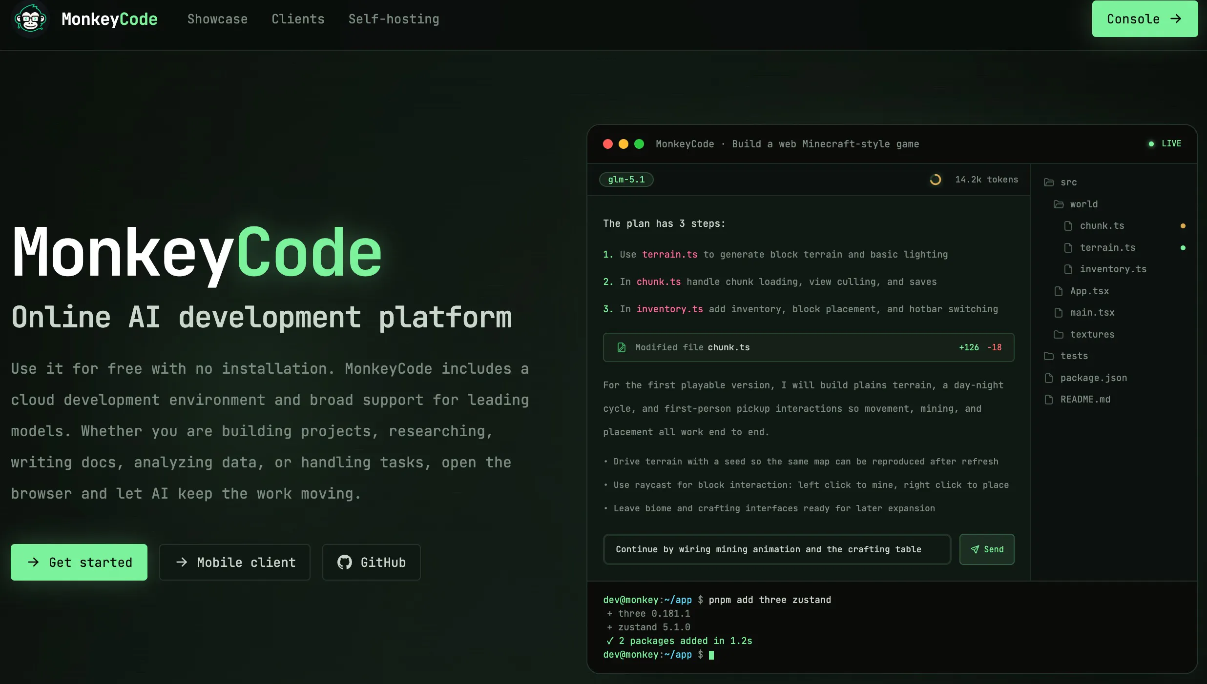The image size is (1207, 684).
Task: Click the LIVE status indicator
Action: [1165, 143]
